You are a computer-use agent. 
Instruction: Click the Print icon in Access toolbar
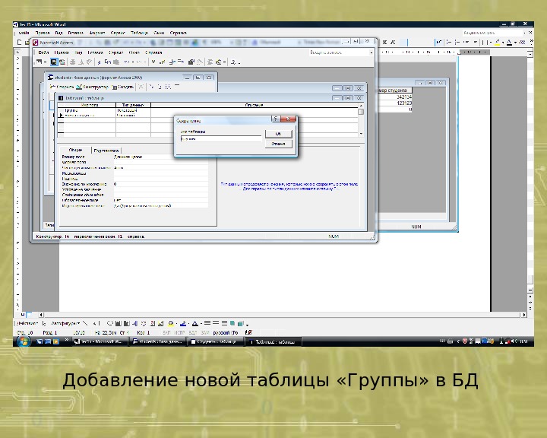tap(73, 62)
